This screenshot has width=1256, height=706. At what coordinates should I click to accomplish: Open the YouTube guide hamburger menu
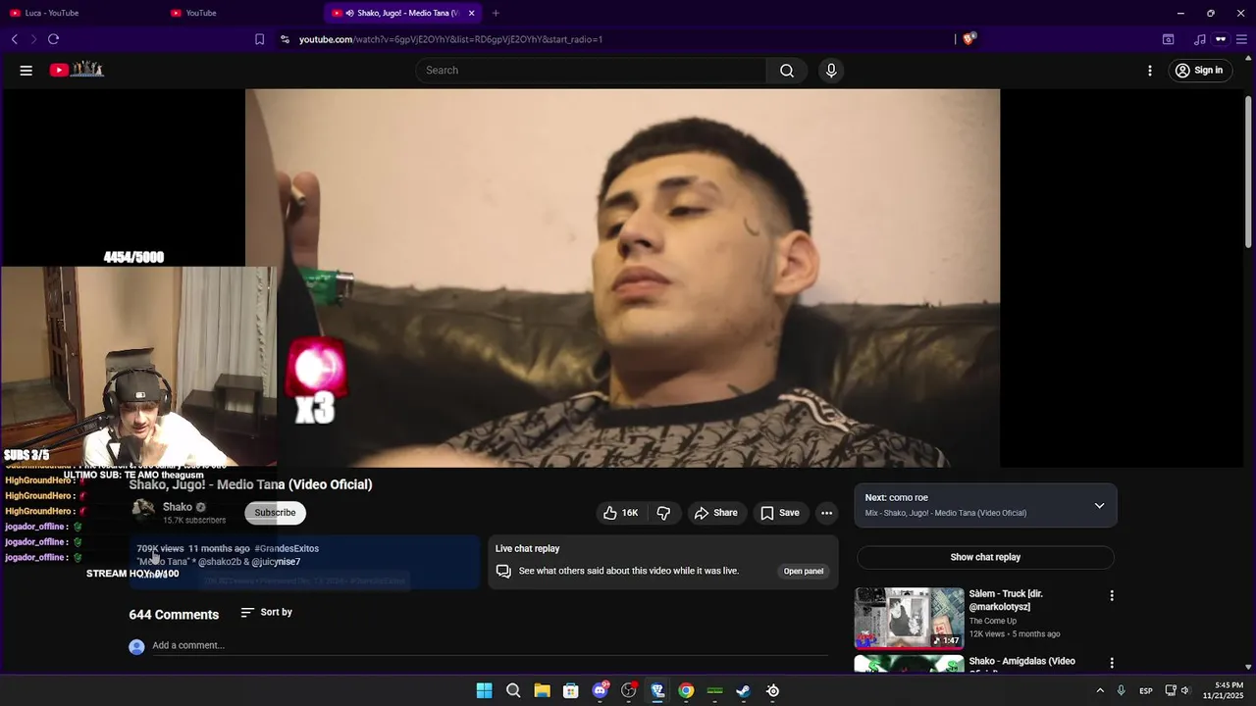click(26, 71)
